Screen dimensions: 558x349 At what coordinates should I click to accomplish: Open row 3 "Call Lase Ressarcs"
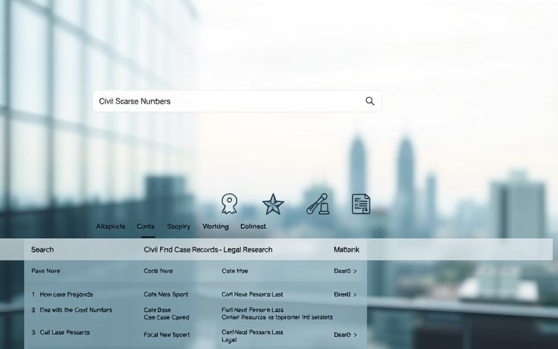[65, 332]
